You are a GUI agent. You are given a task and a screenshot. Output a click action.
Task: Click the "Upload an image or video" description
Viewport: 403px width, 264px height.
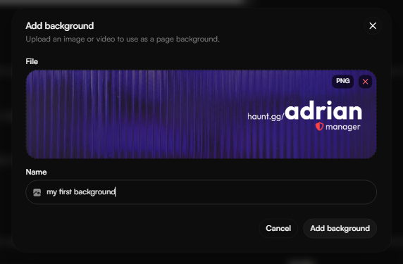click(123, 39)
